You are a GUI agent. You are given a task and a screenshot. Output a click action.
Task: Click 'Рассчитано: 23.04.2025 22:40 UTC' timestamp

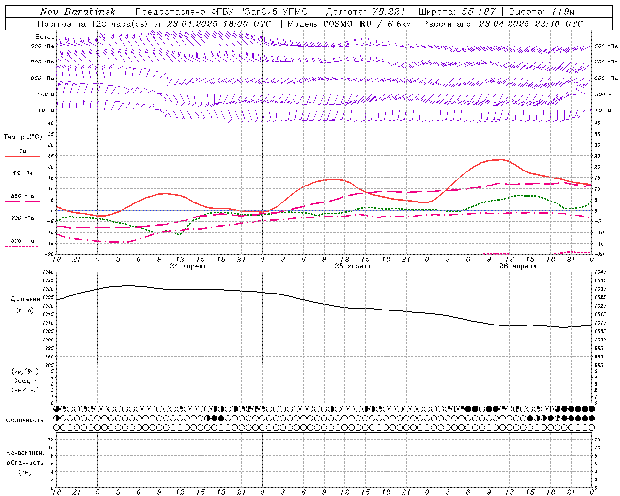click(503, 24)
